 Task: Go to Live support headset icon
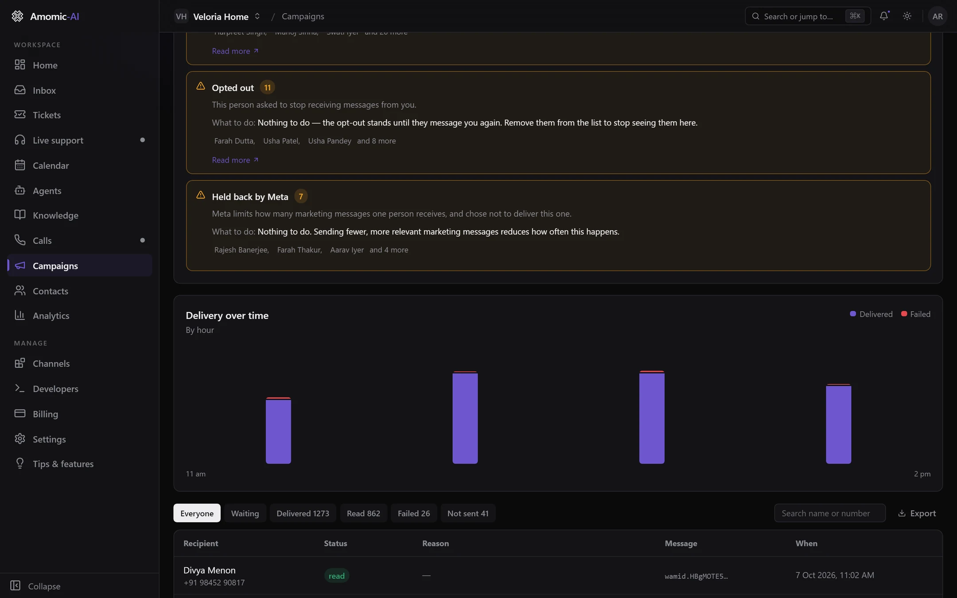19,140
